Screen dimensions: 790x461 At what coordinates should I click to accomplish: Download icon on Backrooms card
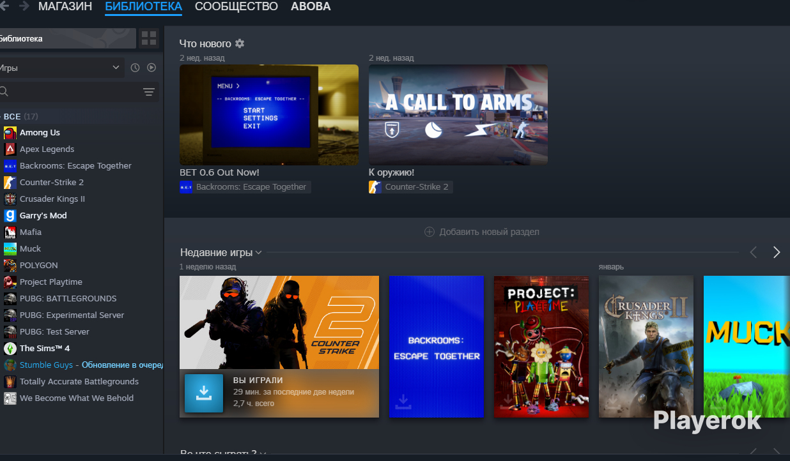click(403, 402)
